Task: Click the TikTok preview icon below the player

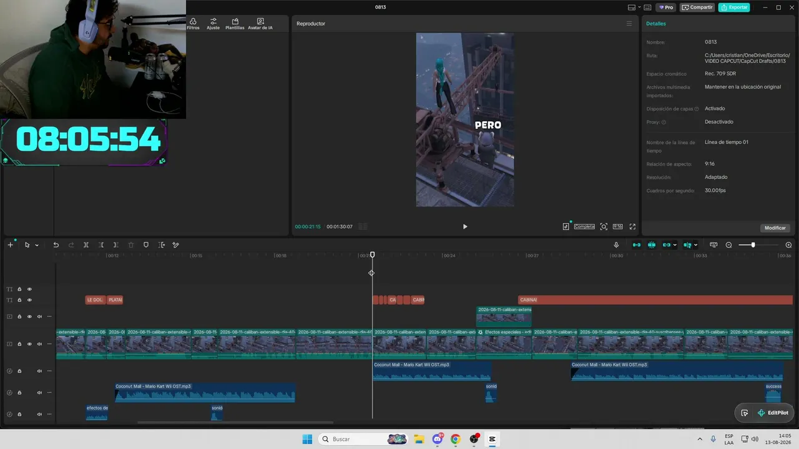Action: point(566,226)
